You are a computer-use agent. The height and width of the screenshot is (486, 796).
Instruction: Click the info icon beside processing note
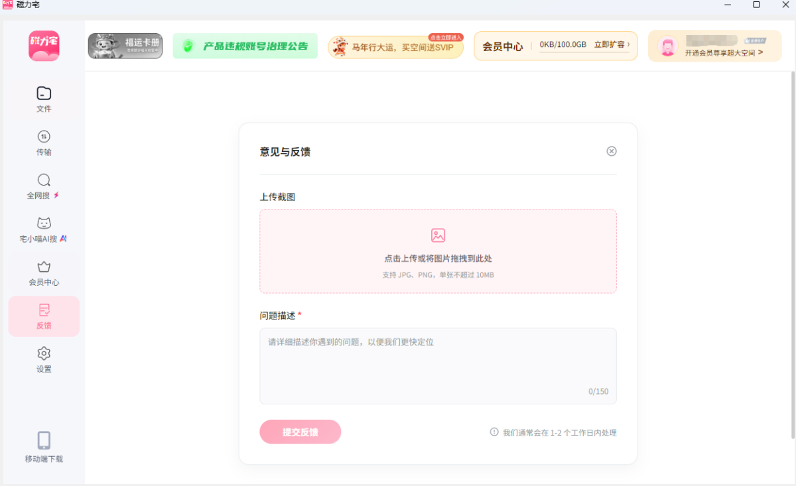[494, 432]
